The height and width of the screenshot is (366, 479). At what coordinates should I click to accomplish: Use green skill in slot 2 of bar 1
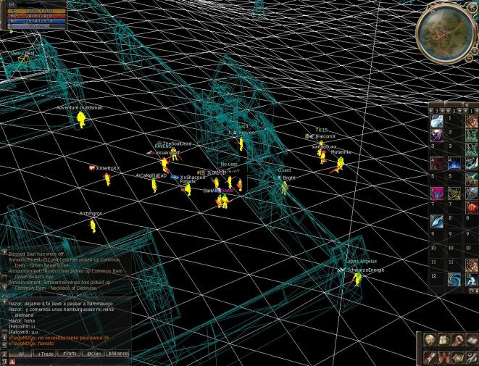coord(472,135)
